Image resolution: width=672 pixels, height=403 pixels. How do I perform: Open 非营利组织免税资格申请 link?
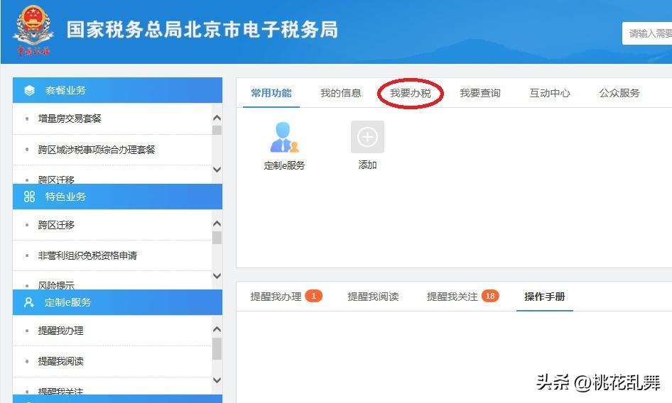click(x=87, y=255)
